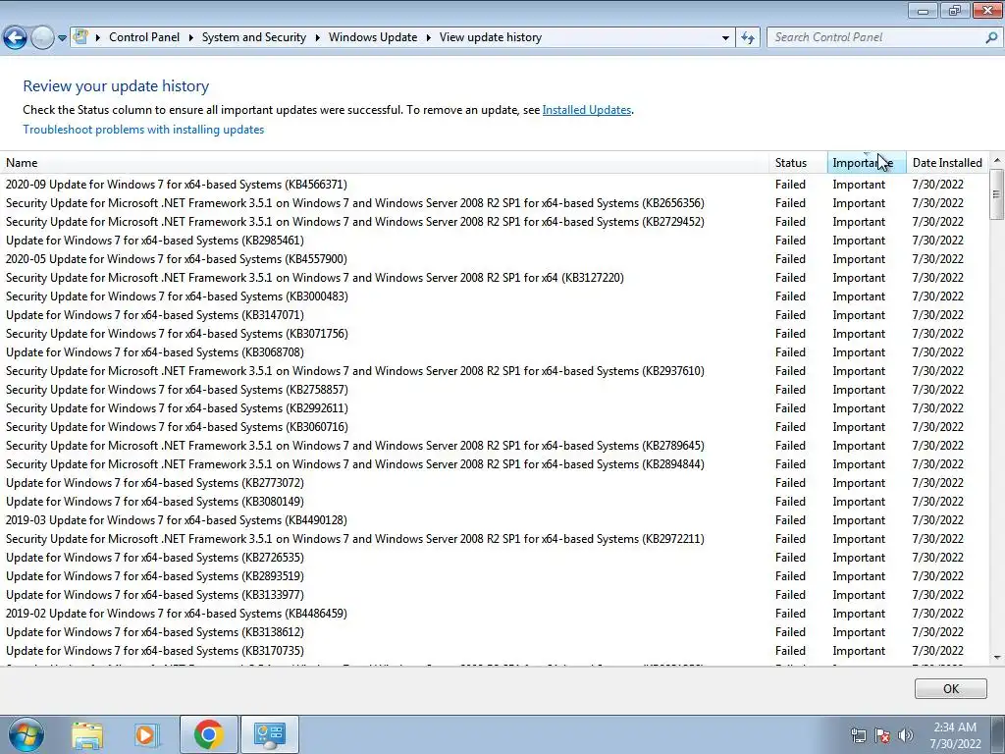
Task: Click the OK button
Action: [x=950, y=688]
